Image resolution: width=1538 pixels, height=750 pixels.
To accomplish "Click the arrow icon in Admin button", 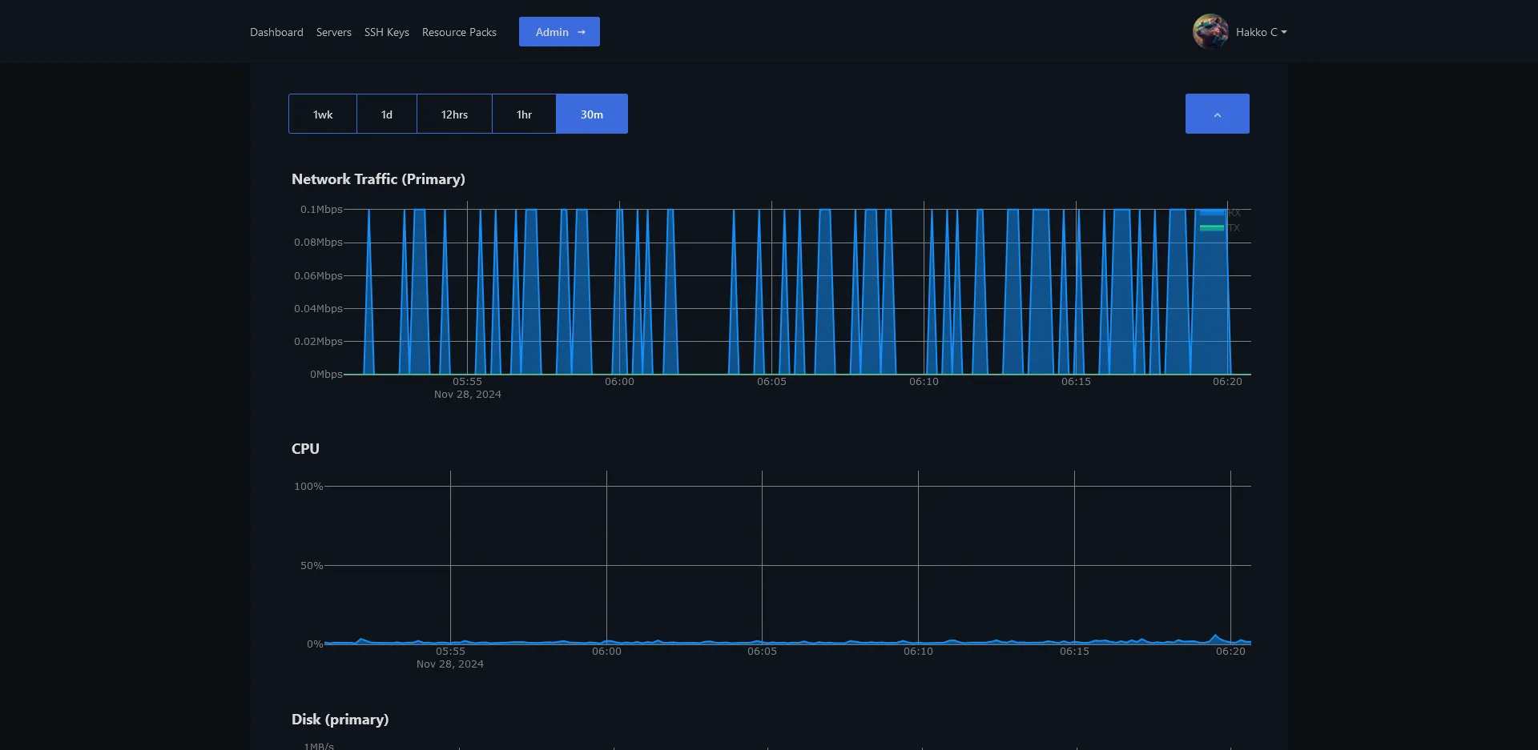I will tap(582, 32).
